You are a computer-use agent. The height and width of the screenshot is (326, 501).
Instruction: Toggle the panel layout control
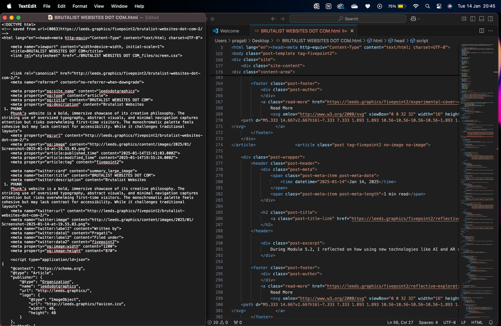[x=482, y=19]
